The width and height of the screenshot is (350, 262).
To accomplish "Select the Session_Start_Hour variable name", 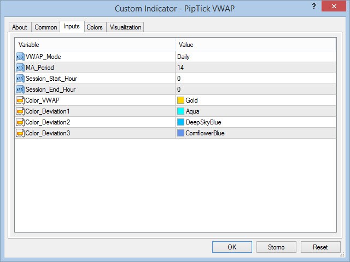I will pyautogui.click(x=51, y=79).
